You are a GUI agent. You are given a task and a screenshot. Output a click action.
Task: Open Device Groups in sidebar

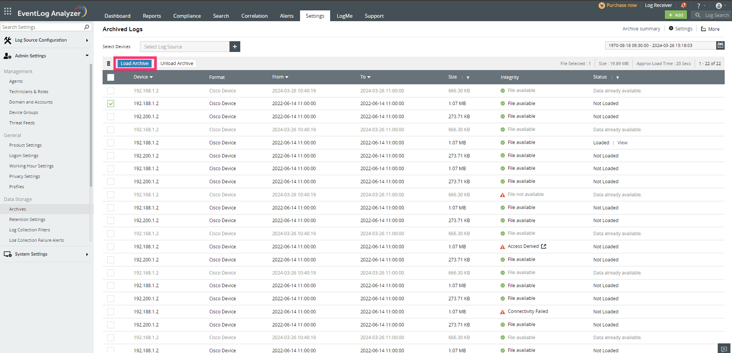[24, 112]
